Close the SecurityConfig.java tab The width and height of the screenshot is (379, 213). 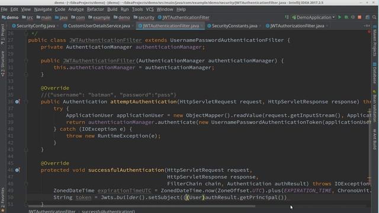[x=58, y=26]
